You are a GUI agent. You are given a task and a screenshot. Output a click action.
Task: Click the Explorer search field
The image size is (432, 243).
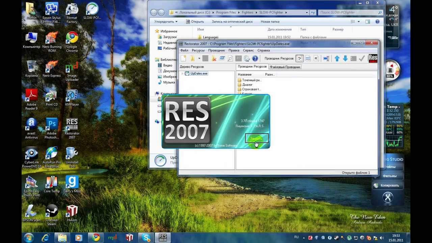tap(351, 12)
